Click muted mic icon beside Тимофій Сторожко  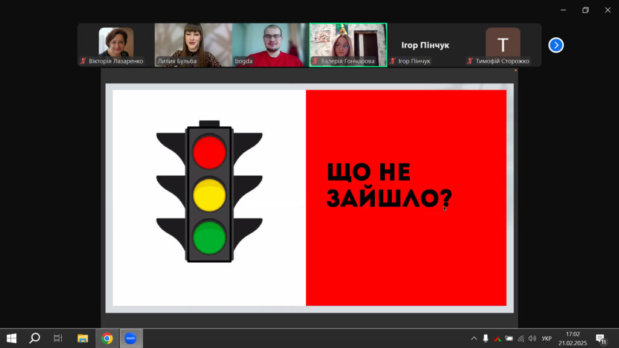point(470,61)
